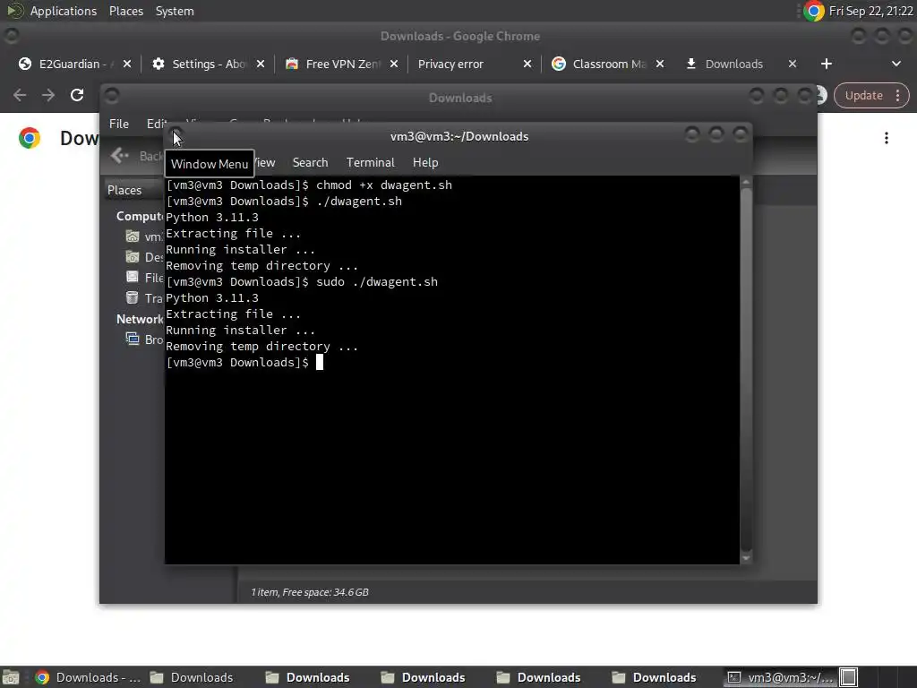
Task: Open a new Chrome tab
Action: [826, 64]
